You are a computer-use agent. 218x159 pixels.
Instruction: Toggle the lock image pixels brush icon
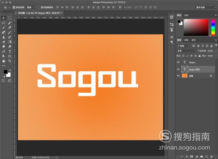[x=187, y=56]
